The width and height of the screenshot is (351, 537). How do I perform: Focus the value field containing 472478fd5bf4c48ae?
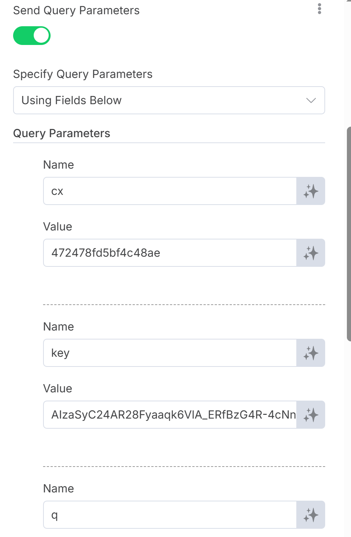[x=170, y=253]
